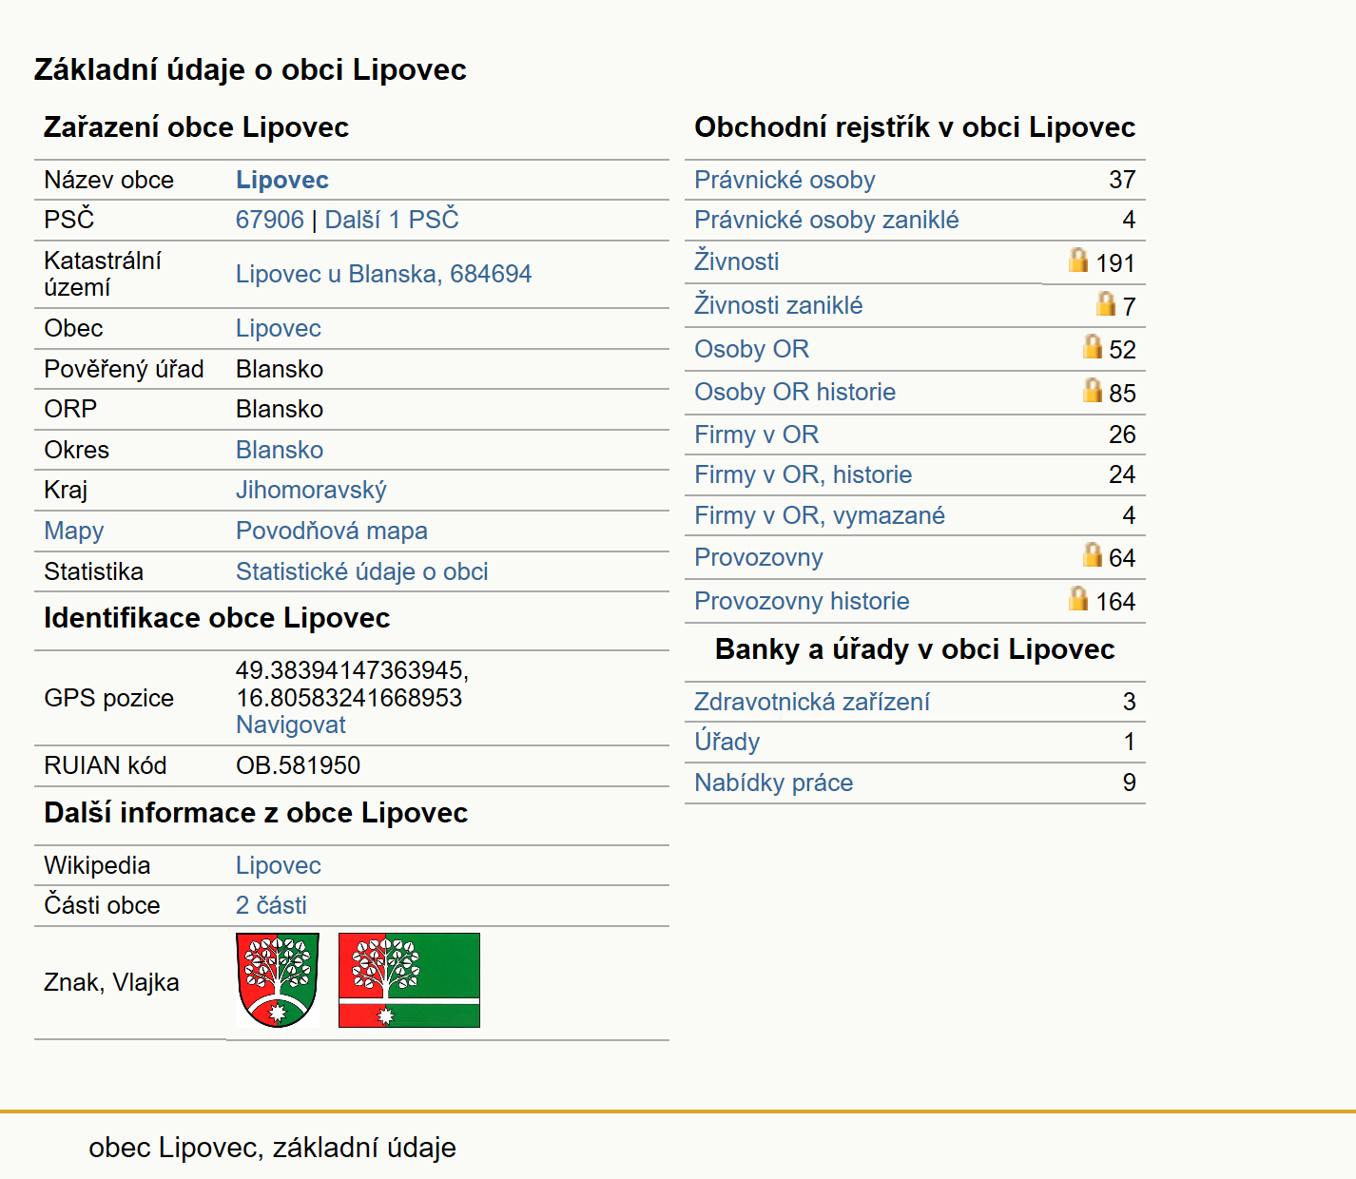Open the Nabídky práce link
This screenshot has height=1179, width=1356.
pyautogui.click(x=773, y=783)
